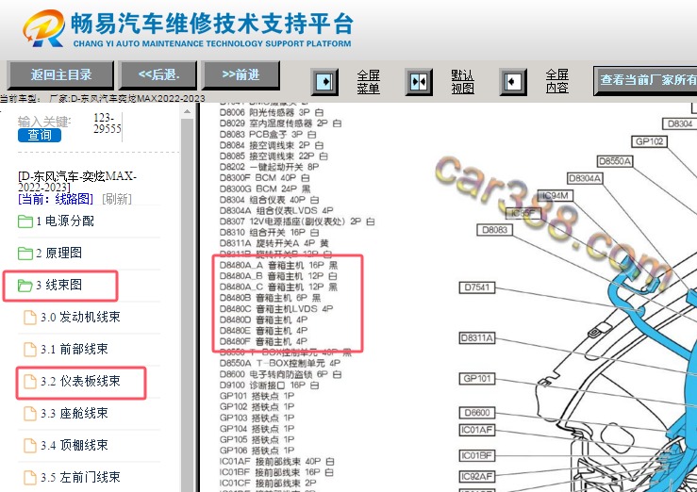Click page icon beside 仪表板线束

[30, 382]
